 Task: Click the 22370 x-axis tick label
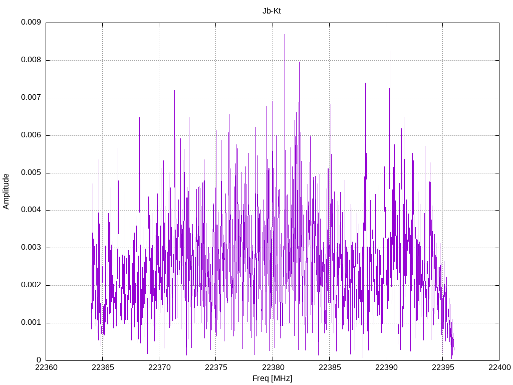point(159,367)
